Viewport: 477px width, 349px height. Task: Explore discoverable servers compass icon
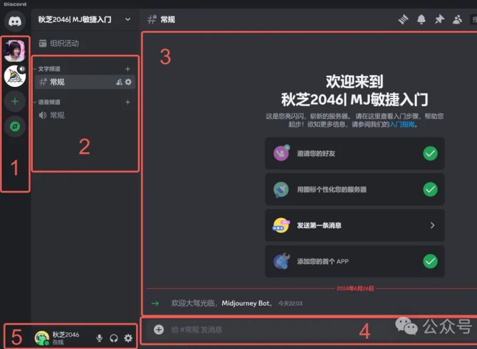[x=15, y=126]
